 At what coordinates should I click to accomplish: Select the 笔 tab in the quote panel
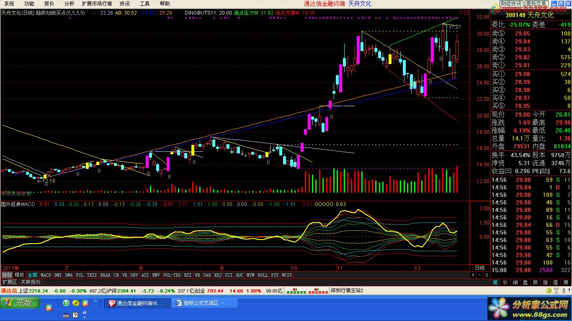click(495, 283)
